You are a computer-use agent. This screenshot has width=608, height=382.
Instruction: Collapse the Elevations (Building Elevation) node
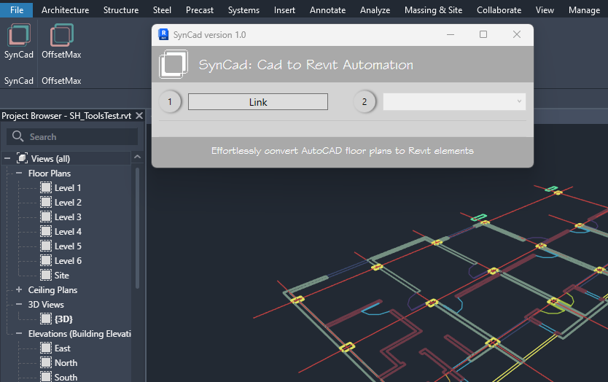click(19, 334)
